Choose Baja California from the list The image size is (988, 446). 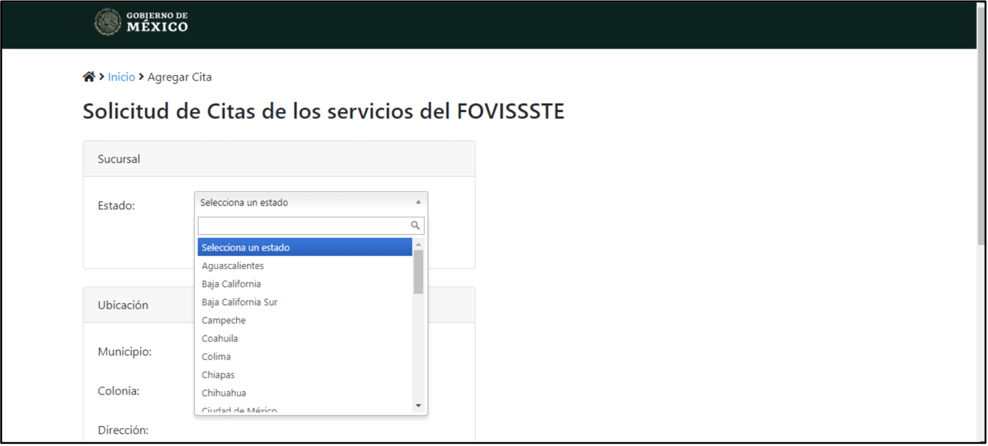(x=305, y=284)
